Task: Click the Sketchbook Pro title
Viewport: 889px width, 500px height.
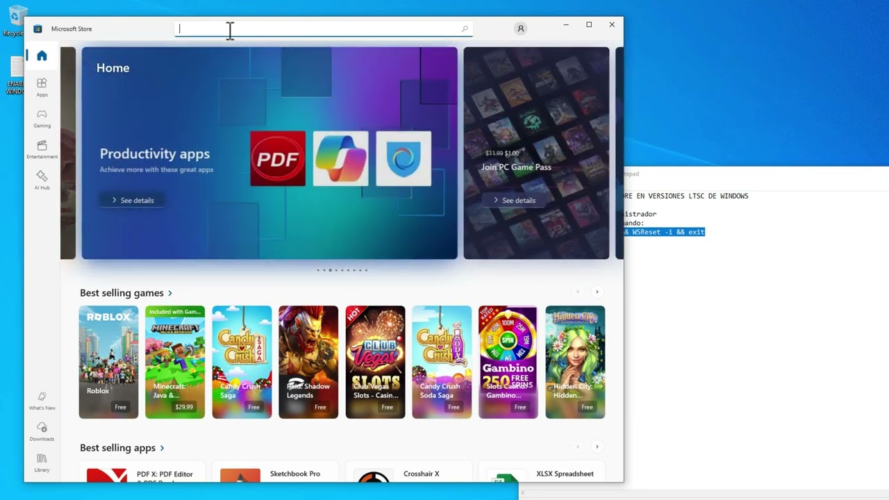Action: pyautogui.click(x=295, y=474)
